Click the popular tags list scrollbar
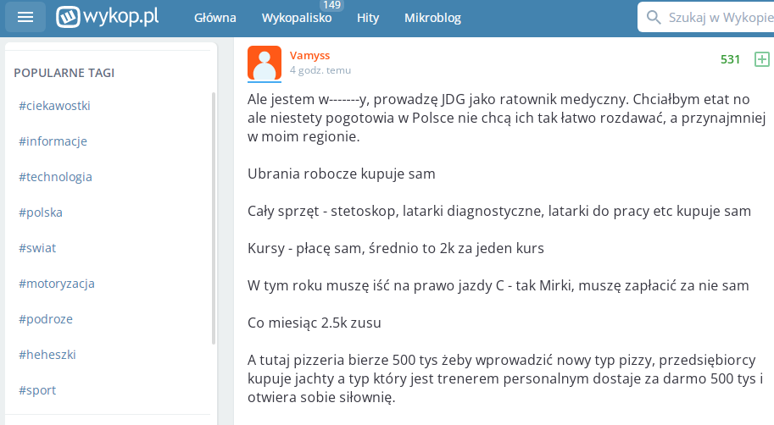 214,218
